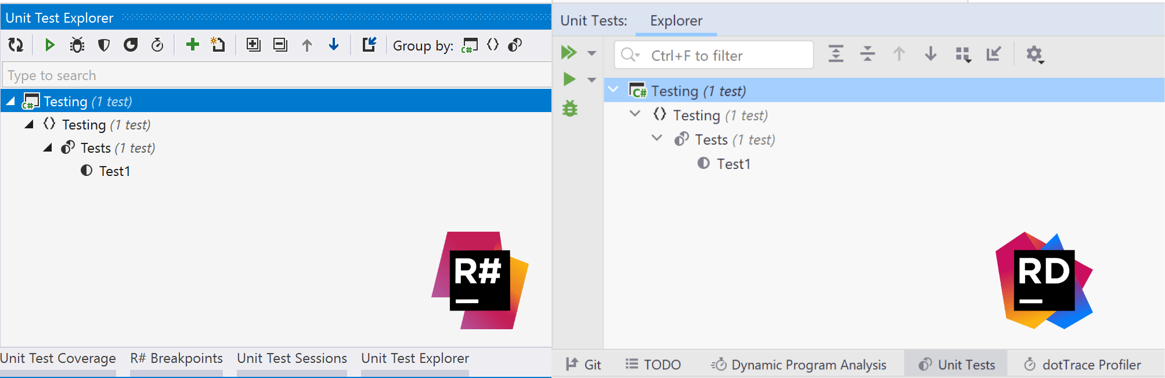Click the Expand All icon in Rider toolbar

[x=836, y=54]
